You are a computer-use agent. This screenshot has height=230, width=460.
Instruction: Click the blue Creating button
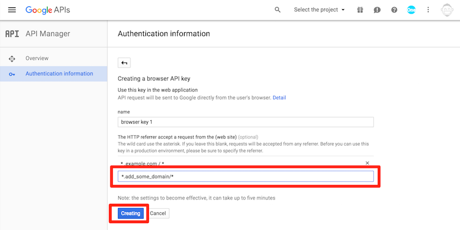click(131, 213)
